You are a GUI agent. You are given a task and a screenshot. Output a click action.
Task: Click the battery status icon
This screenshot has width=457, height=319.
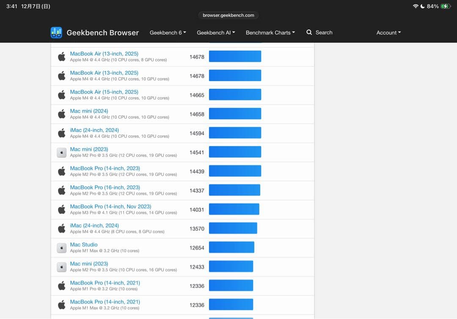pyautogui.click(x=446, y=6)
